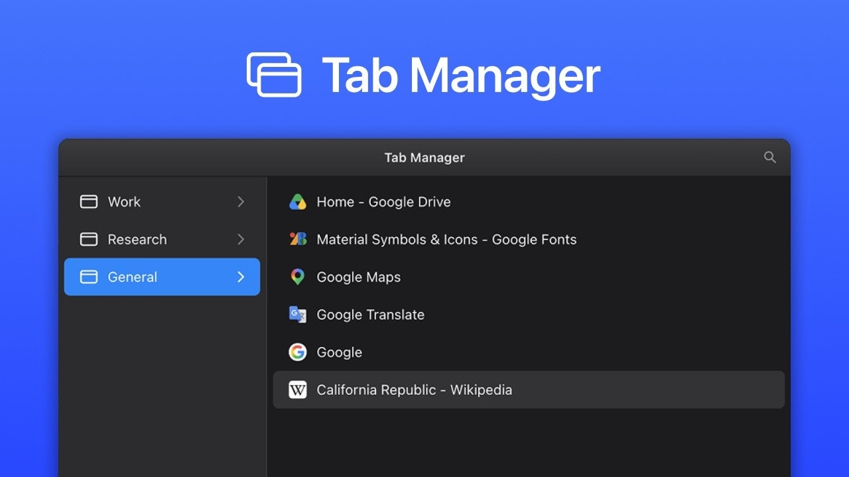Expand the General group chevron
The image size is (849, 477).
pos(241,277)
